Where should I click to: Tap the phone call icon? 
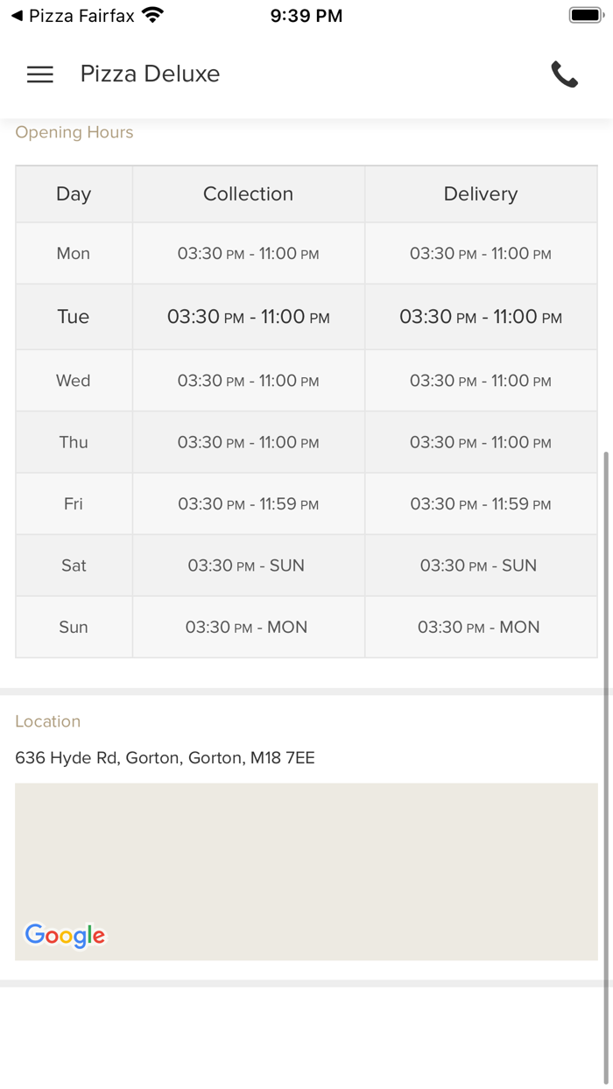pos(565,74)
